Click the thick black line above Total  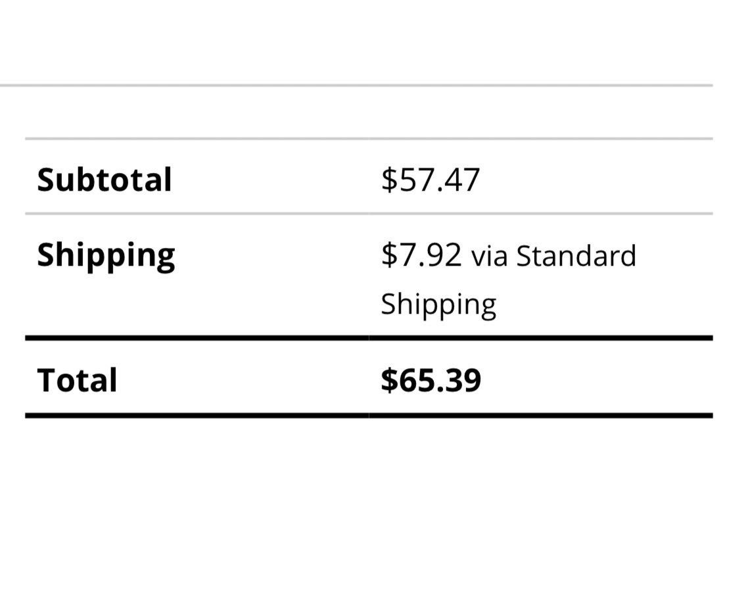(369, 337)
